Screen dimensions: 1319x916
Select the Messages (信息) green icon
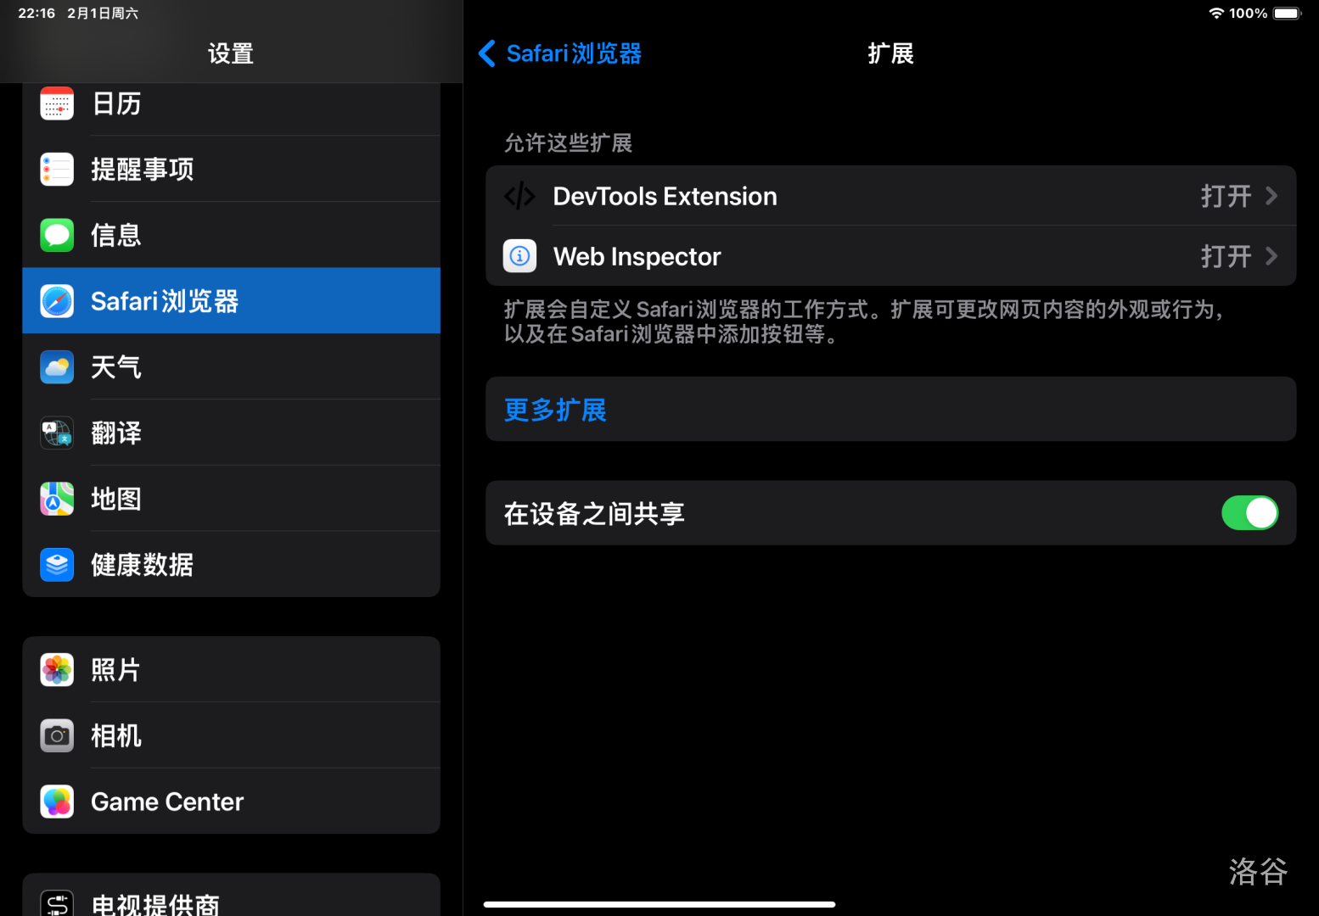click(x=57, y=235)
